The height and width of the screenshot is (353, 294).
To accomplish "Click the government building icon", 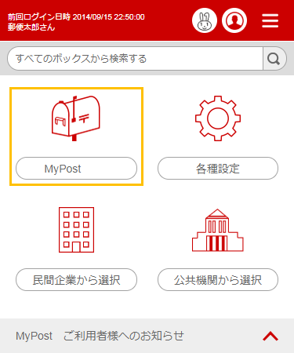I will (x=218, y=230).
